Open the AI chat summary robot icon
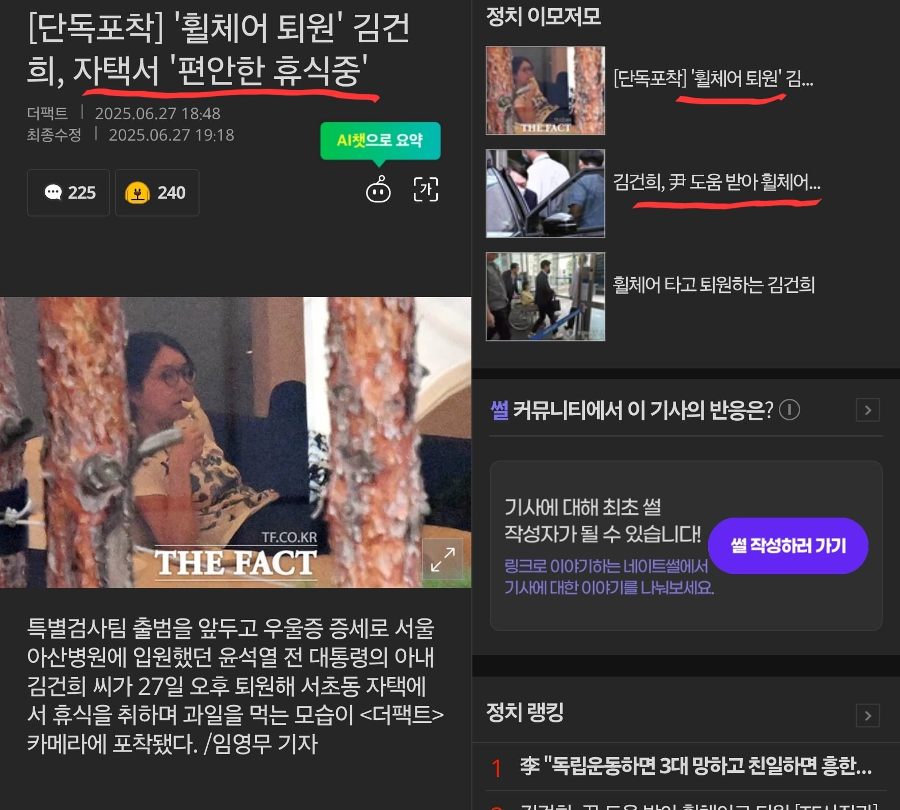 [378, 190]
